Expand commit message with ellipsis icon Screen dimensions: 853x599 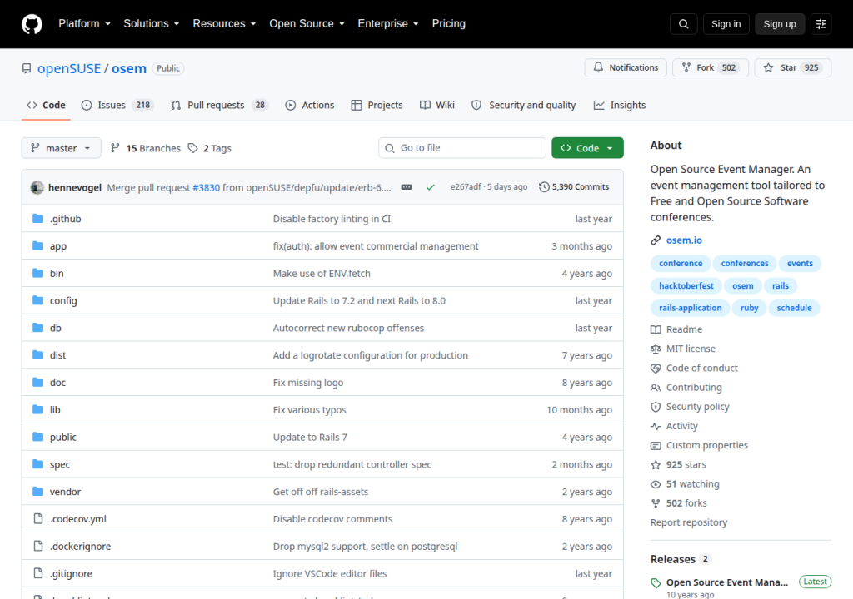407,187
